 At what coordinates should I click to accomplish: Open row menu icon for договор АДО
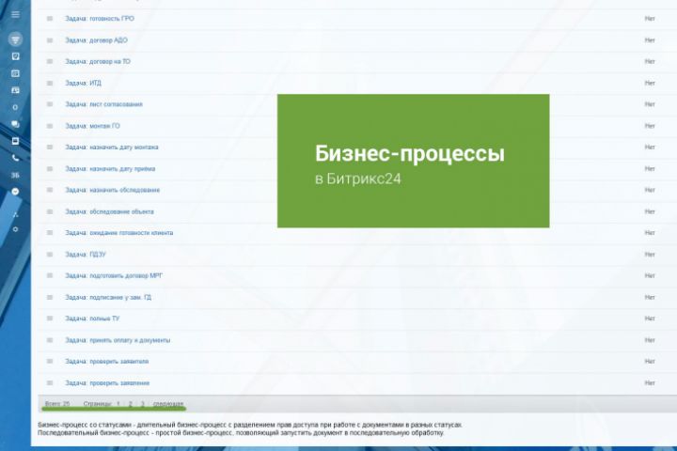click(x=50, y=40)
